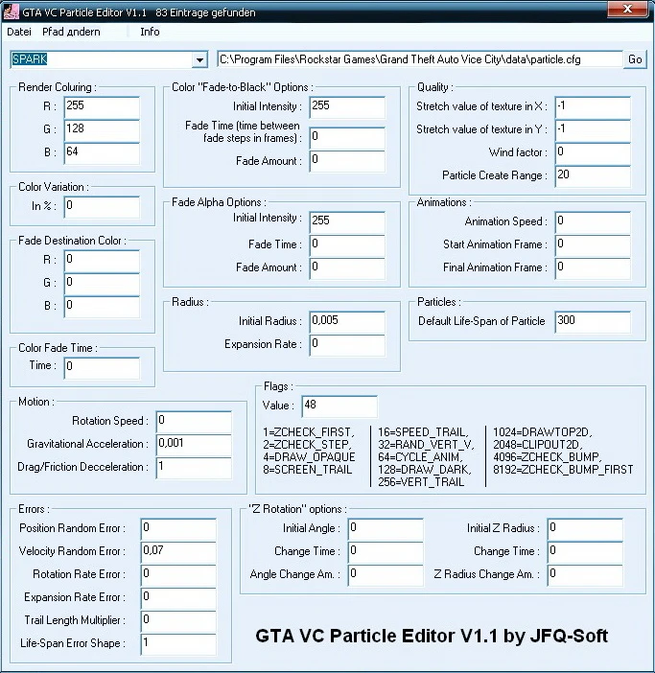Image resolution: width=655 pixels, height=673 pixels.
Task: Click the 256=VERT_TRAIL flag text
Action: (421, 482)
